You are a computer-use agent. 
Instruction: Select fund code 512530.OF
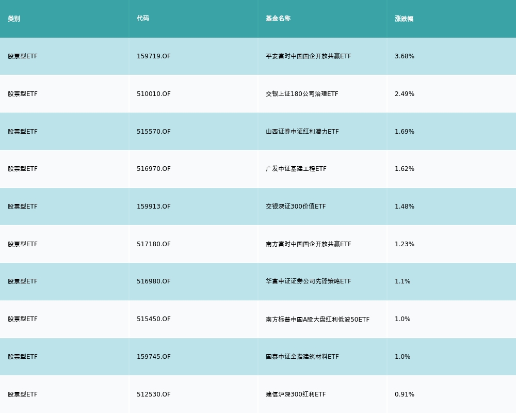(154, 394)
